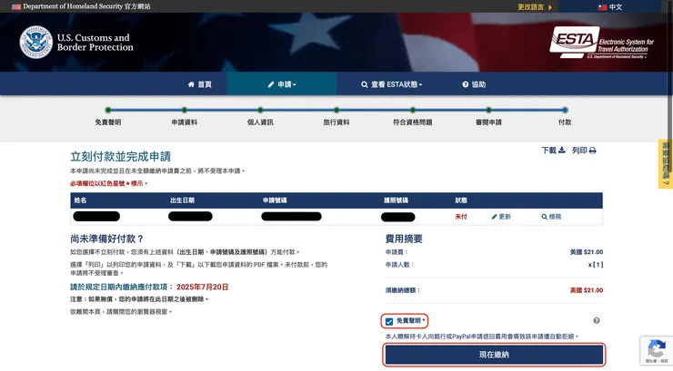Select the 中文 language option
The image size is (673, 371).
point(610,7)
